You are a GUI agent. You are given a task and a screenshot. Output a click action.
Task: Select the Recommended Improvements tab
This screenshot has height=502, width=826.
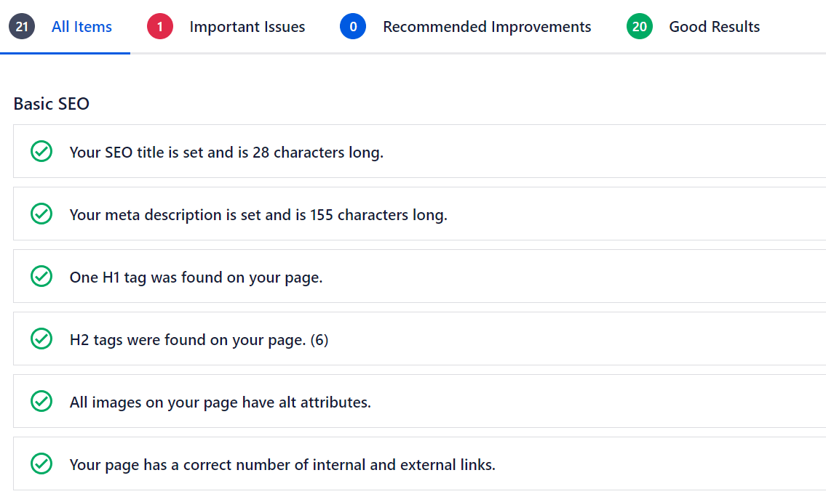pos(487,26)
